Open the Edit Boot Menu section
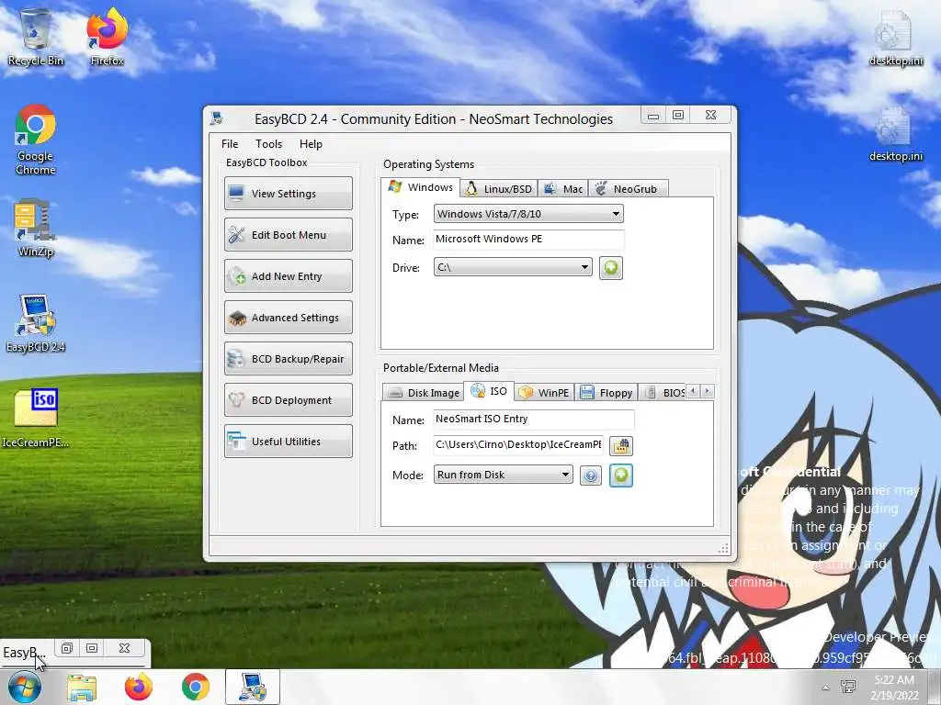This screenshot has width=941, height=705. [x=288, y=234]
